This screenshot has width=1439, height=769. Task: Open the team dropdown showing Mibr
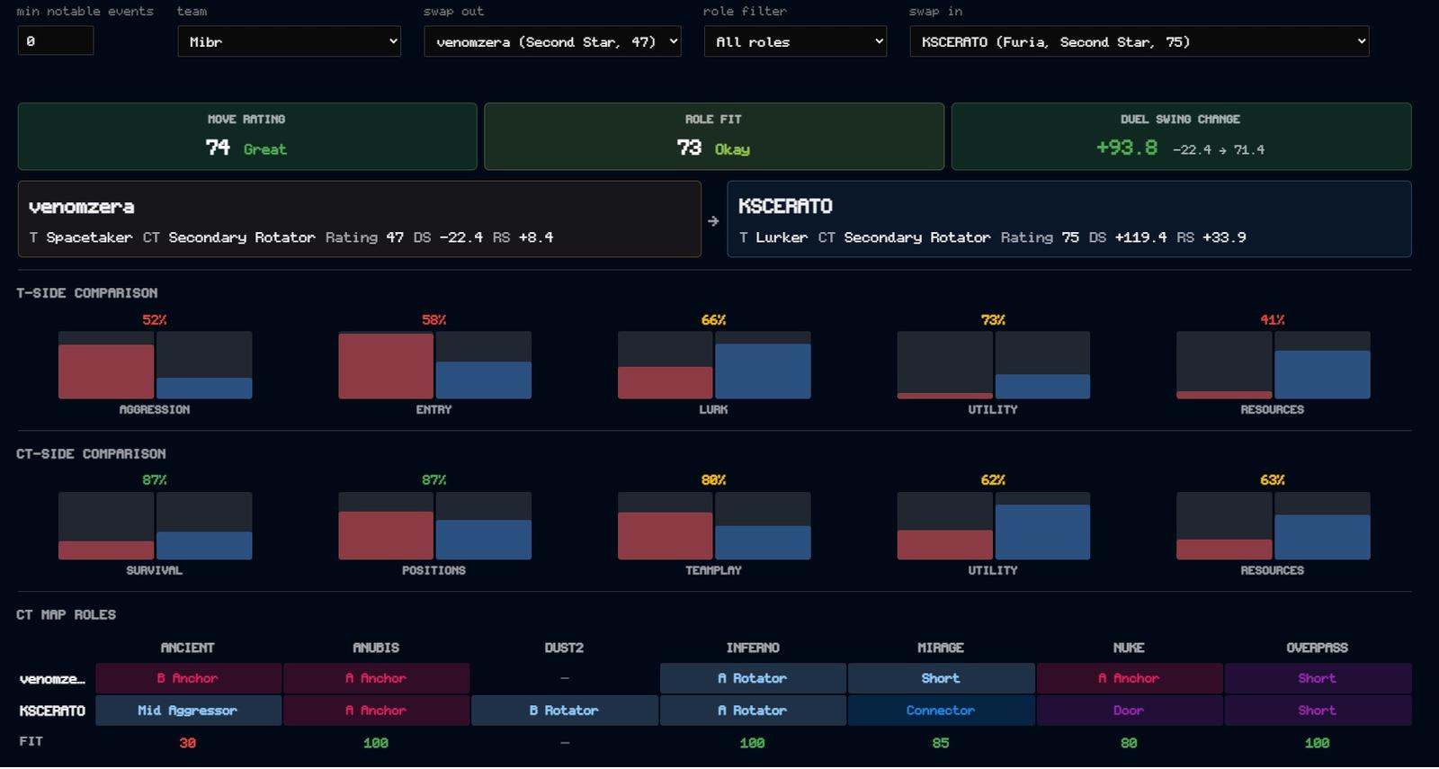(289, 41)
